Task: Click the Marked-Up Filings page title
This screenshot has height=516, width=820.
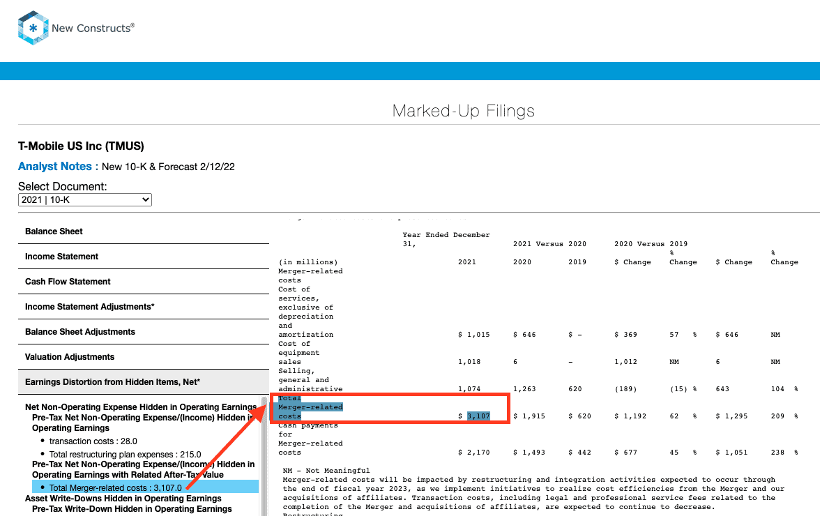Action: pos(463,111)
